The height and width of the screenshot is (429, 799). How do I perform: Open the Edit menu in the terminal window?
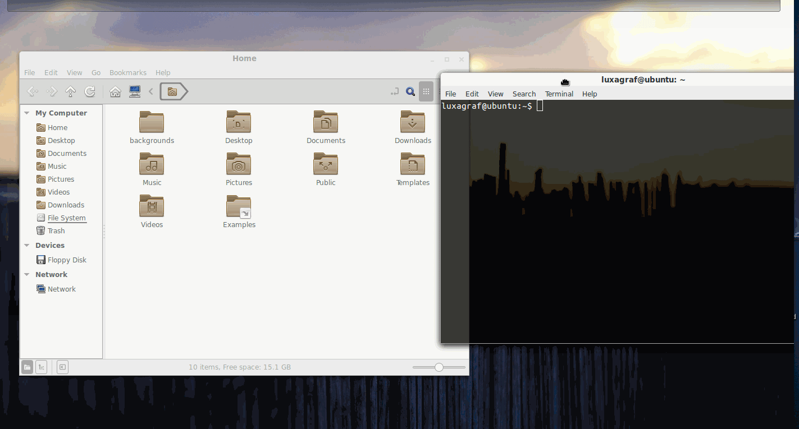pos(472,94)
